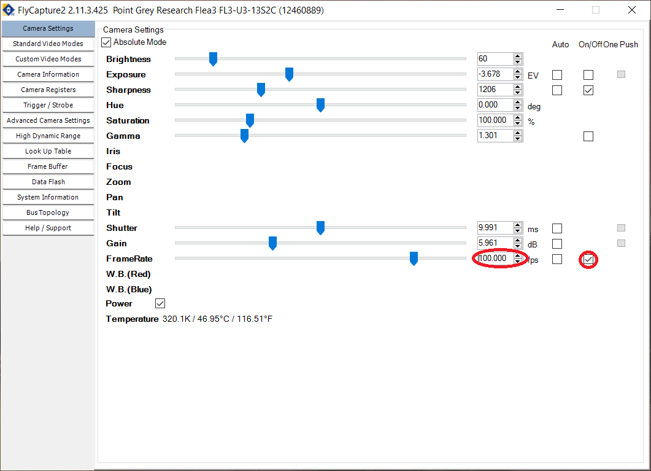Open the Trigger / Strobe page
Screen dimensions: 651x471
point(48,105)
